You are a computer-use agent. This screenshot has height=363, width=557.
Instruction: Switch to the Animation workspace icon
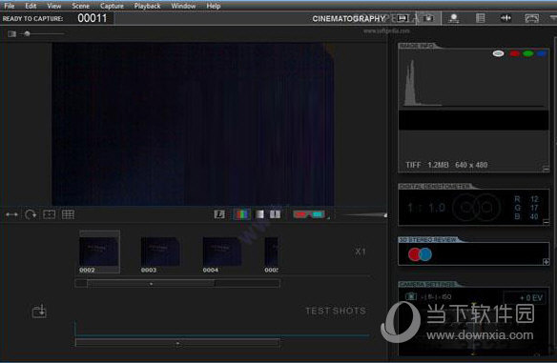pos(402,18)
